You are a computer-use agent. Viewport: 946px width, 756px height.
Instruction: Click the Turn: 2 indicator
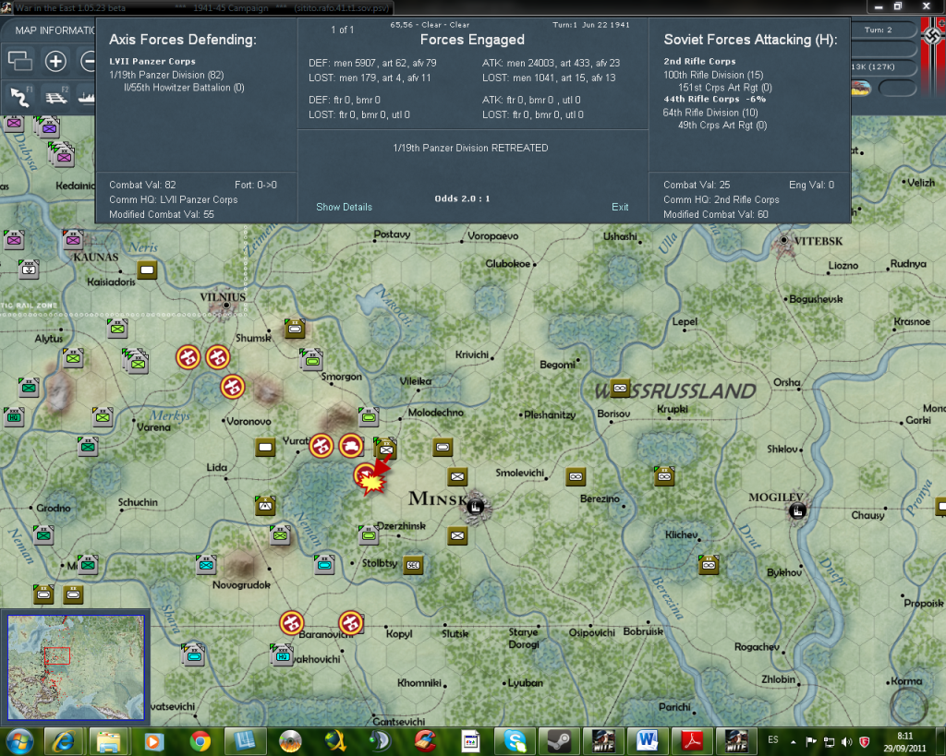point(878,30)
